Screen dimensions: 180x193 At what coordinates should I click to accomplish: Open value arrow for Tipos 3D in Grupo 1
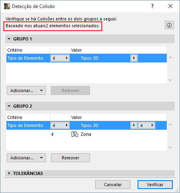pyautogui.click(x=134, y=58)
